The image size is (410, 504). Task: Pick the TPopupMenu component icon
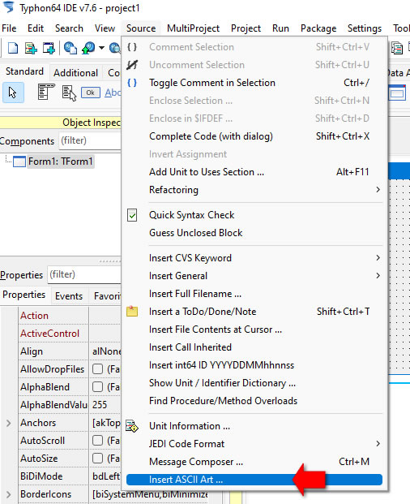pyautogui.click(x=70, y=93)
